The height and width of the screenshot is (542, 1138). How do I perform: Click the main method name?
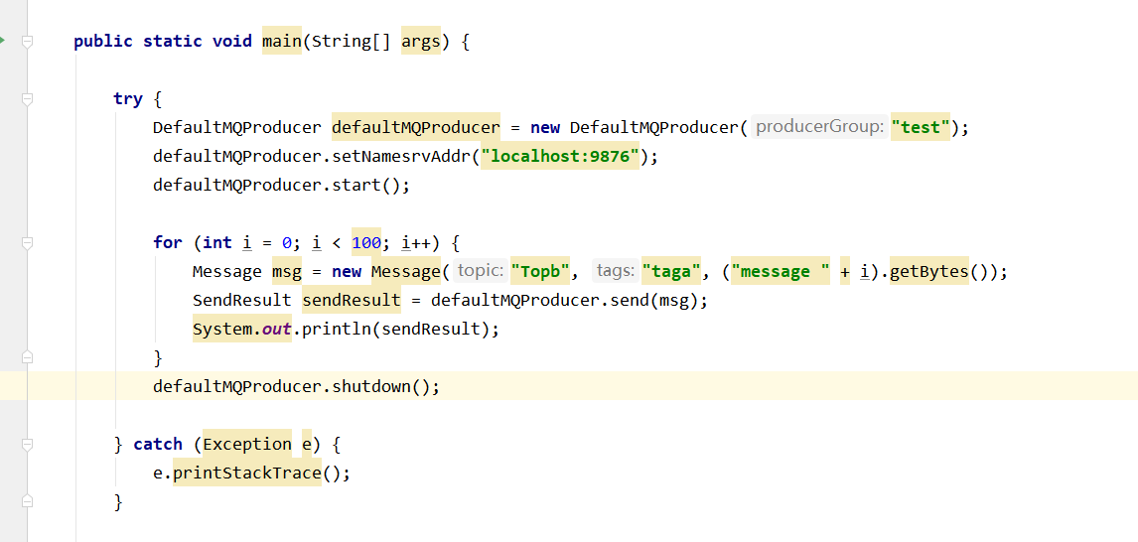pyautogui.click(x=282, y=42)
